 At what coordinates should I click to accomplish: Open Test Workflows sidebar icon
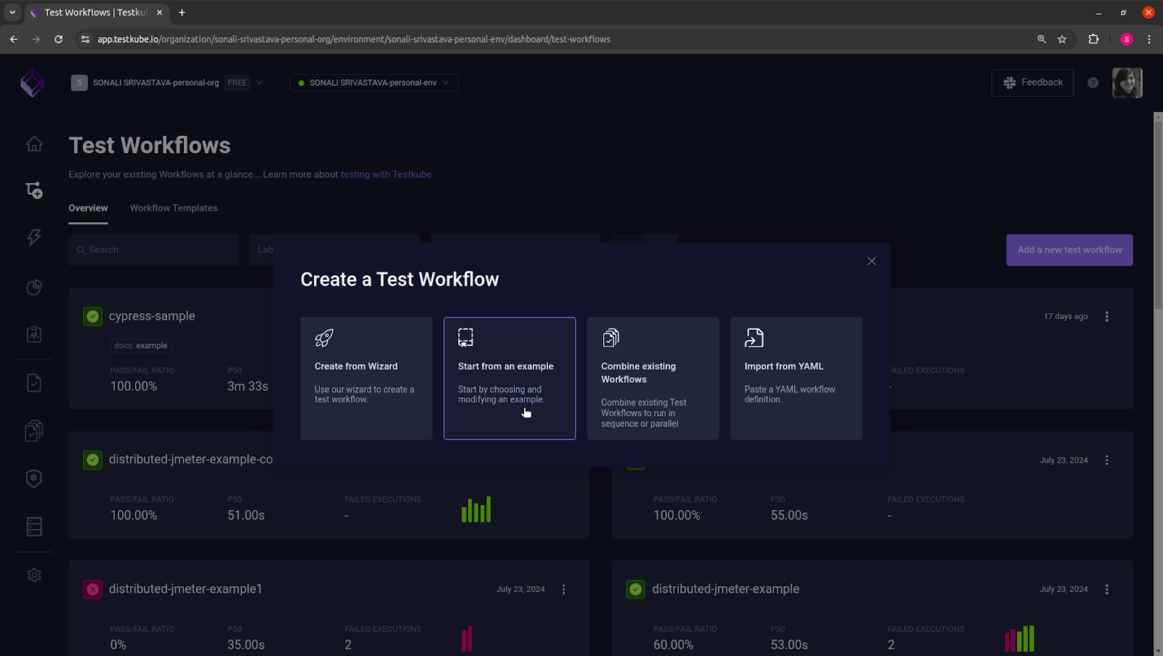tap(34, 190)
